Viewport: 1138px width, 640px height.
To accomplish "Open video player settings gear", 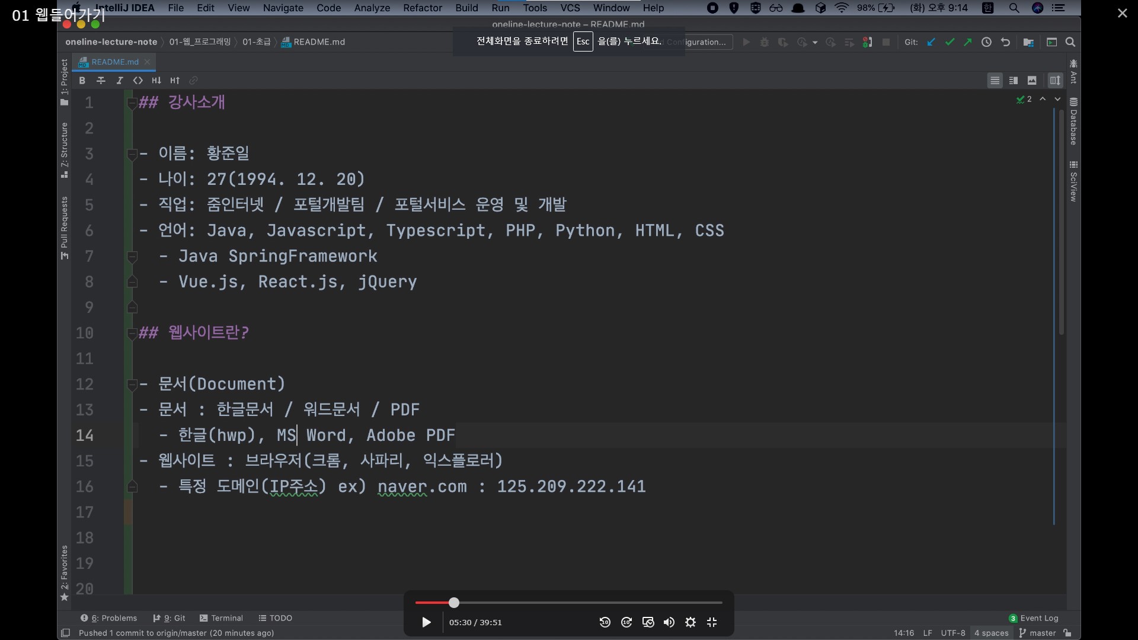I will pos(691,622).
